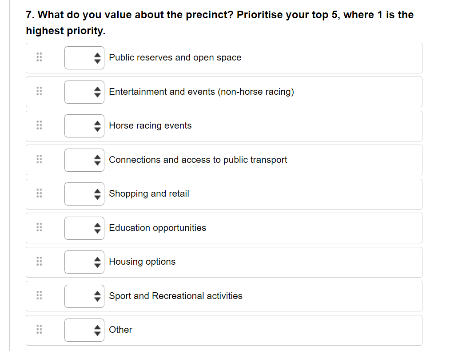Click drag handle beside Public reserves and open space

[x=39, y=57]
